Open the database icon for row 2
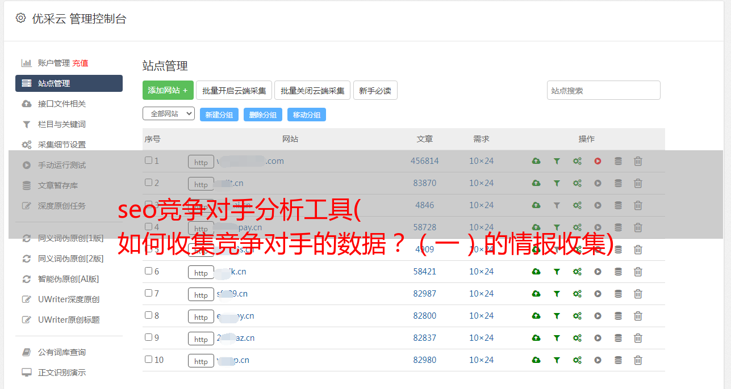The height and width of the screenshot is (389, 731). (x=618, y=183)
